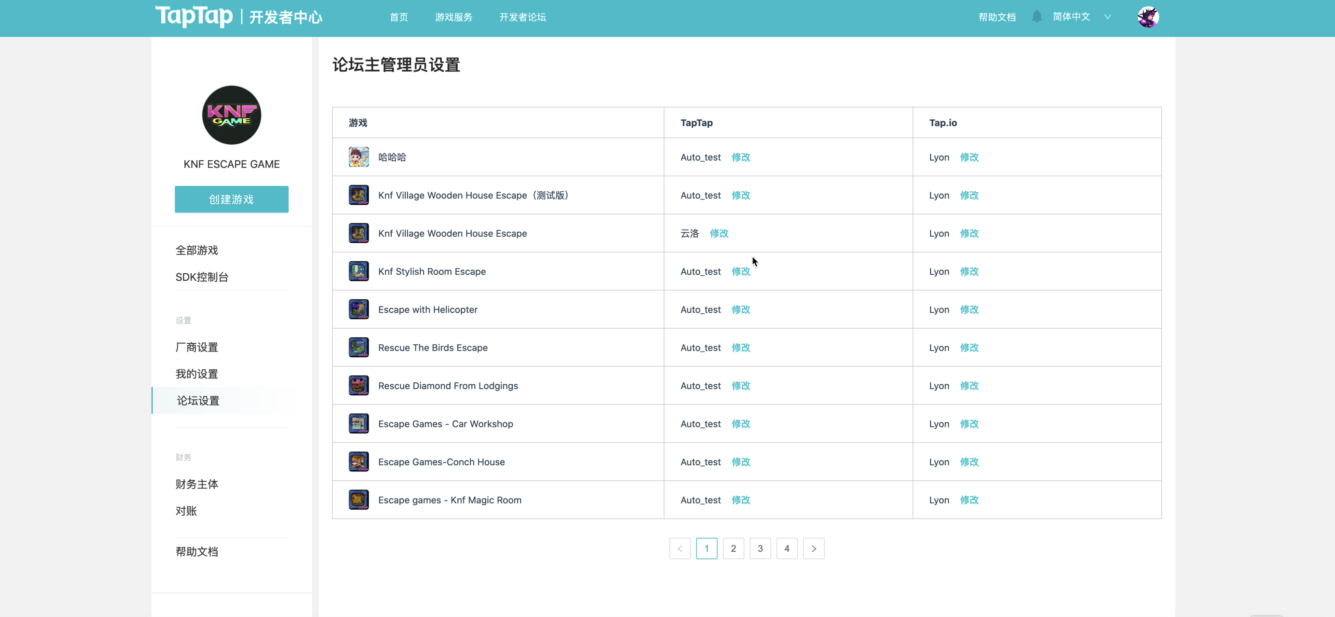Click Escape Games-Conch House game icon
Screen dimensions: 1335x617
click(359, 462)
